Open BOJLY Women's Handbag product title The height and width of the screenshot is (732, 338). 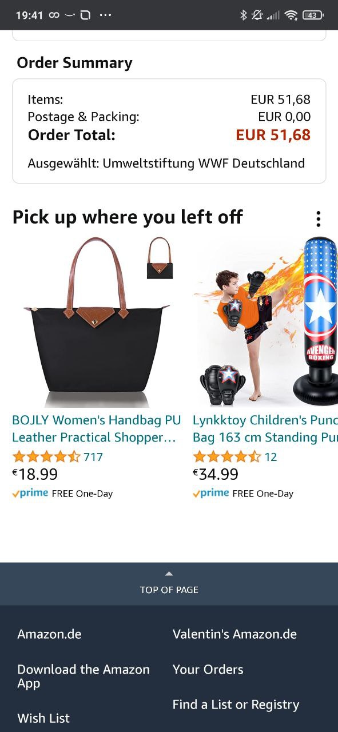(97, 429)
